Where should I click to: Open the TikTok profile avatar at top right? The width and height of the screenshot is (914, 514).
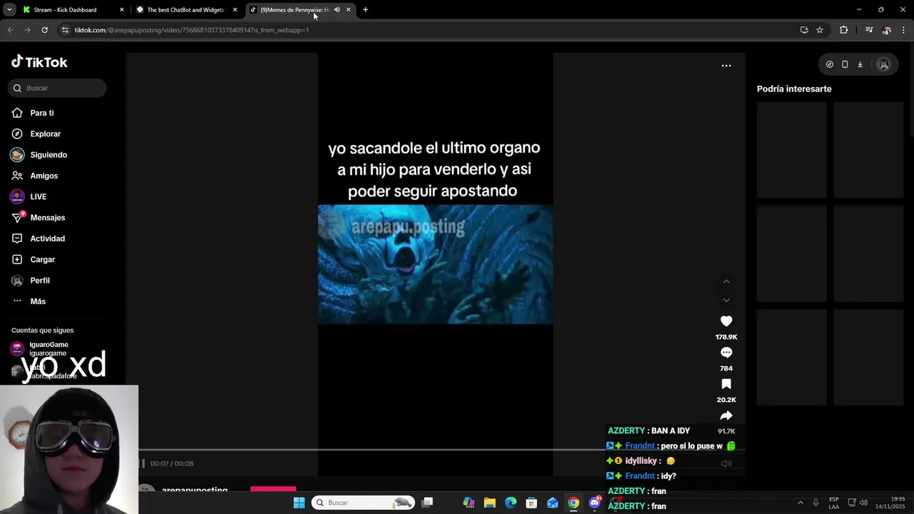point(884,64)
